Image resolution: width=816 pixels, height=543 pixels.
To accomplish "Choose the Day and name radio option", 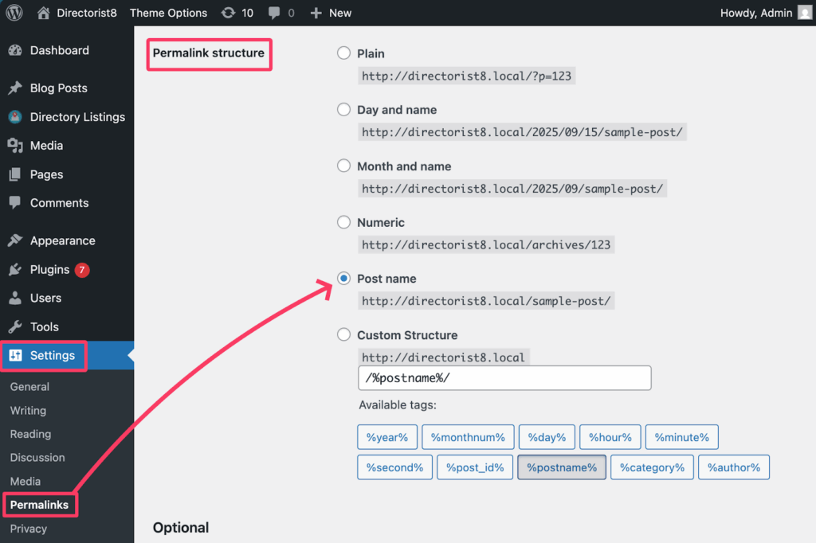I will (343, 110).
